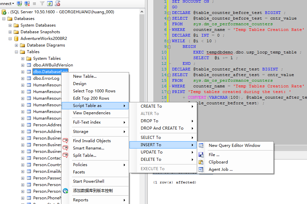Click the dbo.AWBuildVersion table icon
Viewport: 307px width, 204px height.
(x=29, y=65)
